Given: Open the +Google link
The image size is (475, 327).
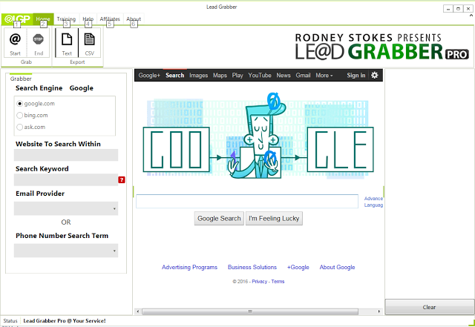Looking at the screenshot, I should 298,267.
